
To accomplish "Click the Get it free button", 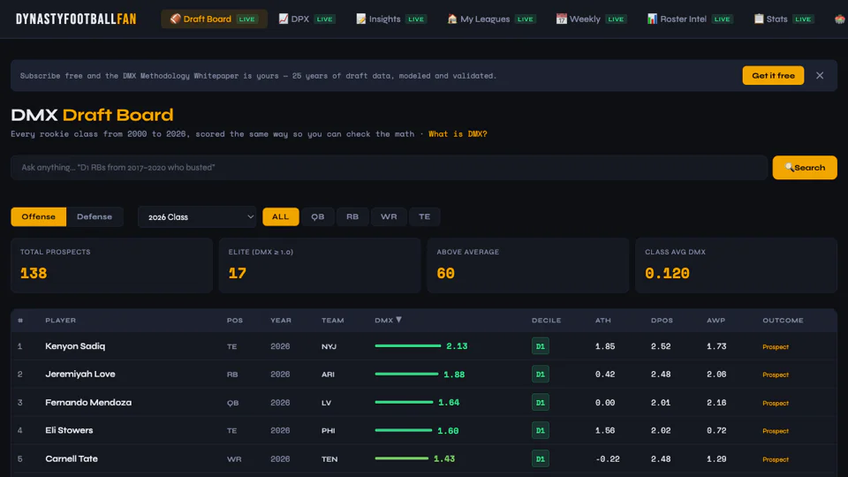I will (x=773, y=76).
